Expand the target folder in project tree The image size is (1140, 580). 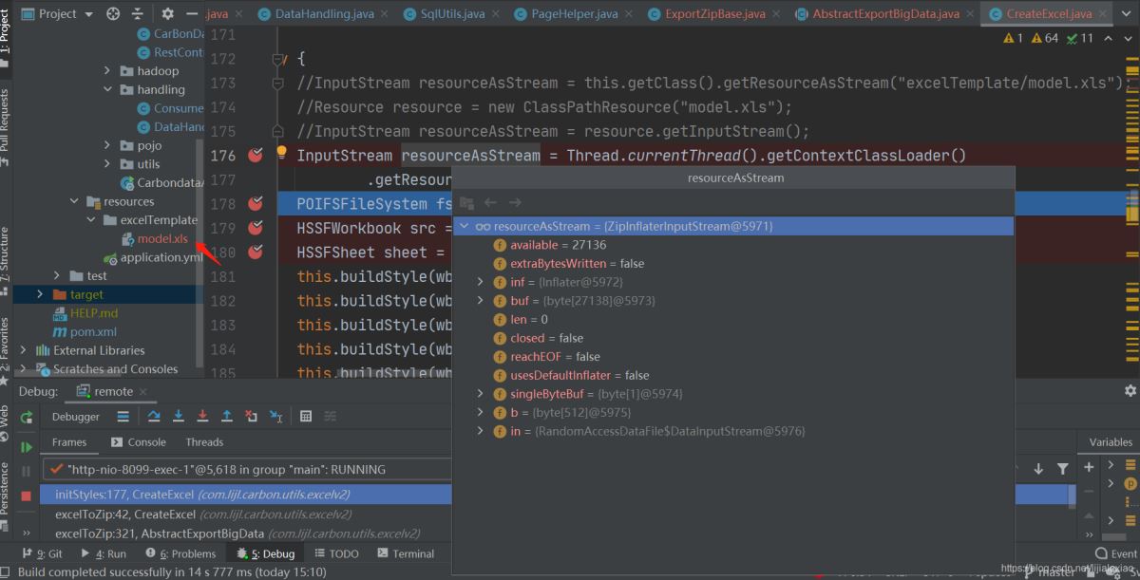(x=40, y=294)
